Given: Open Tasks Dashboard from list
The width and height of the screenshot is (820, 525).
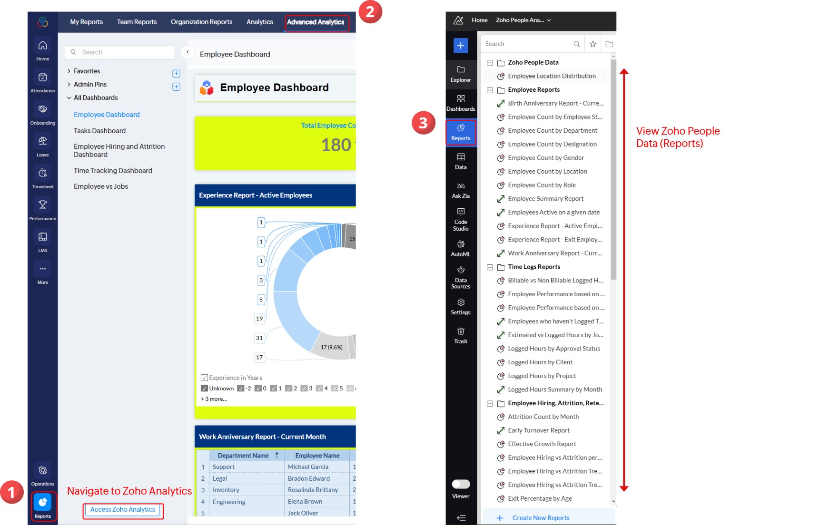Looking at the screenshot, I should pos(100,131).
